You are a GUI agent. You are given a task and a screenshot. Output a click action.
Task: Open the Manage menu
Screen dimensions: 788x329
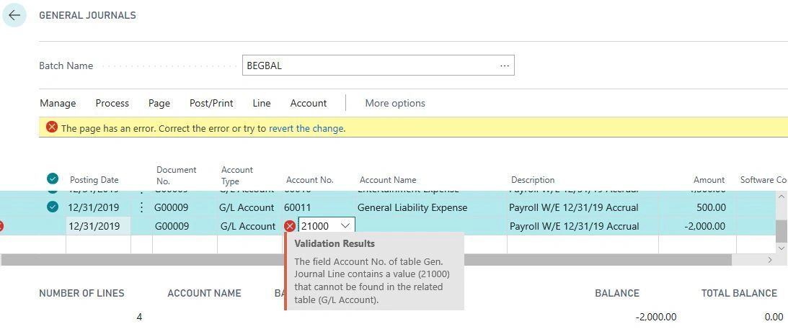pyautogui.click(x=58, y=104)
